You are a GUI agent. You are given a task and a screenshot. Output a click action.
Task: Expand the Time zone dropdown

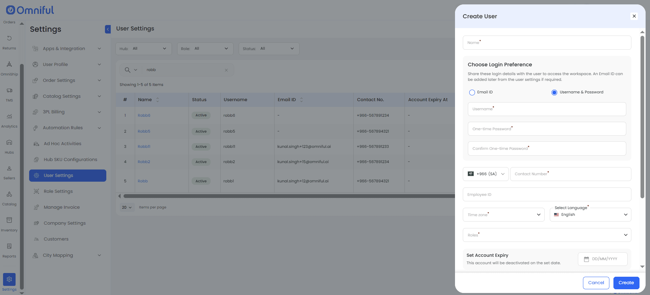click(503, 215)
